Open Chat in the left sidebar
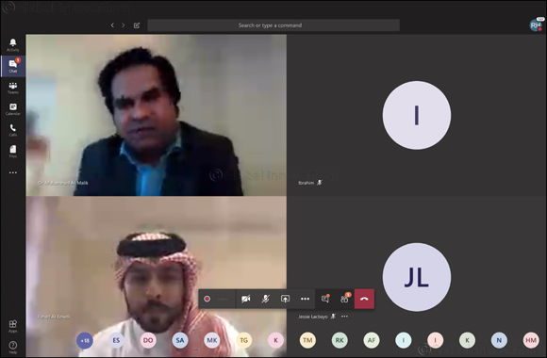 (13, 66)
